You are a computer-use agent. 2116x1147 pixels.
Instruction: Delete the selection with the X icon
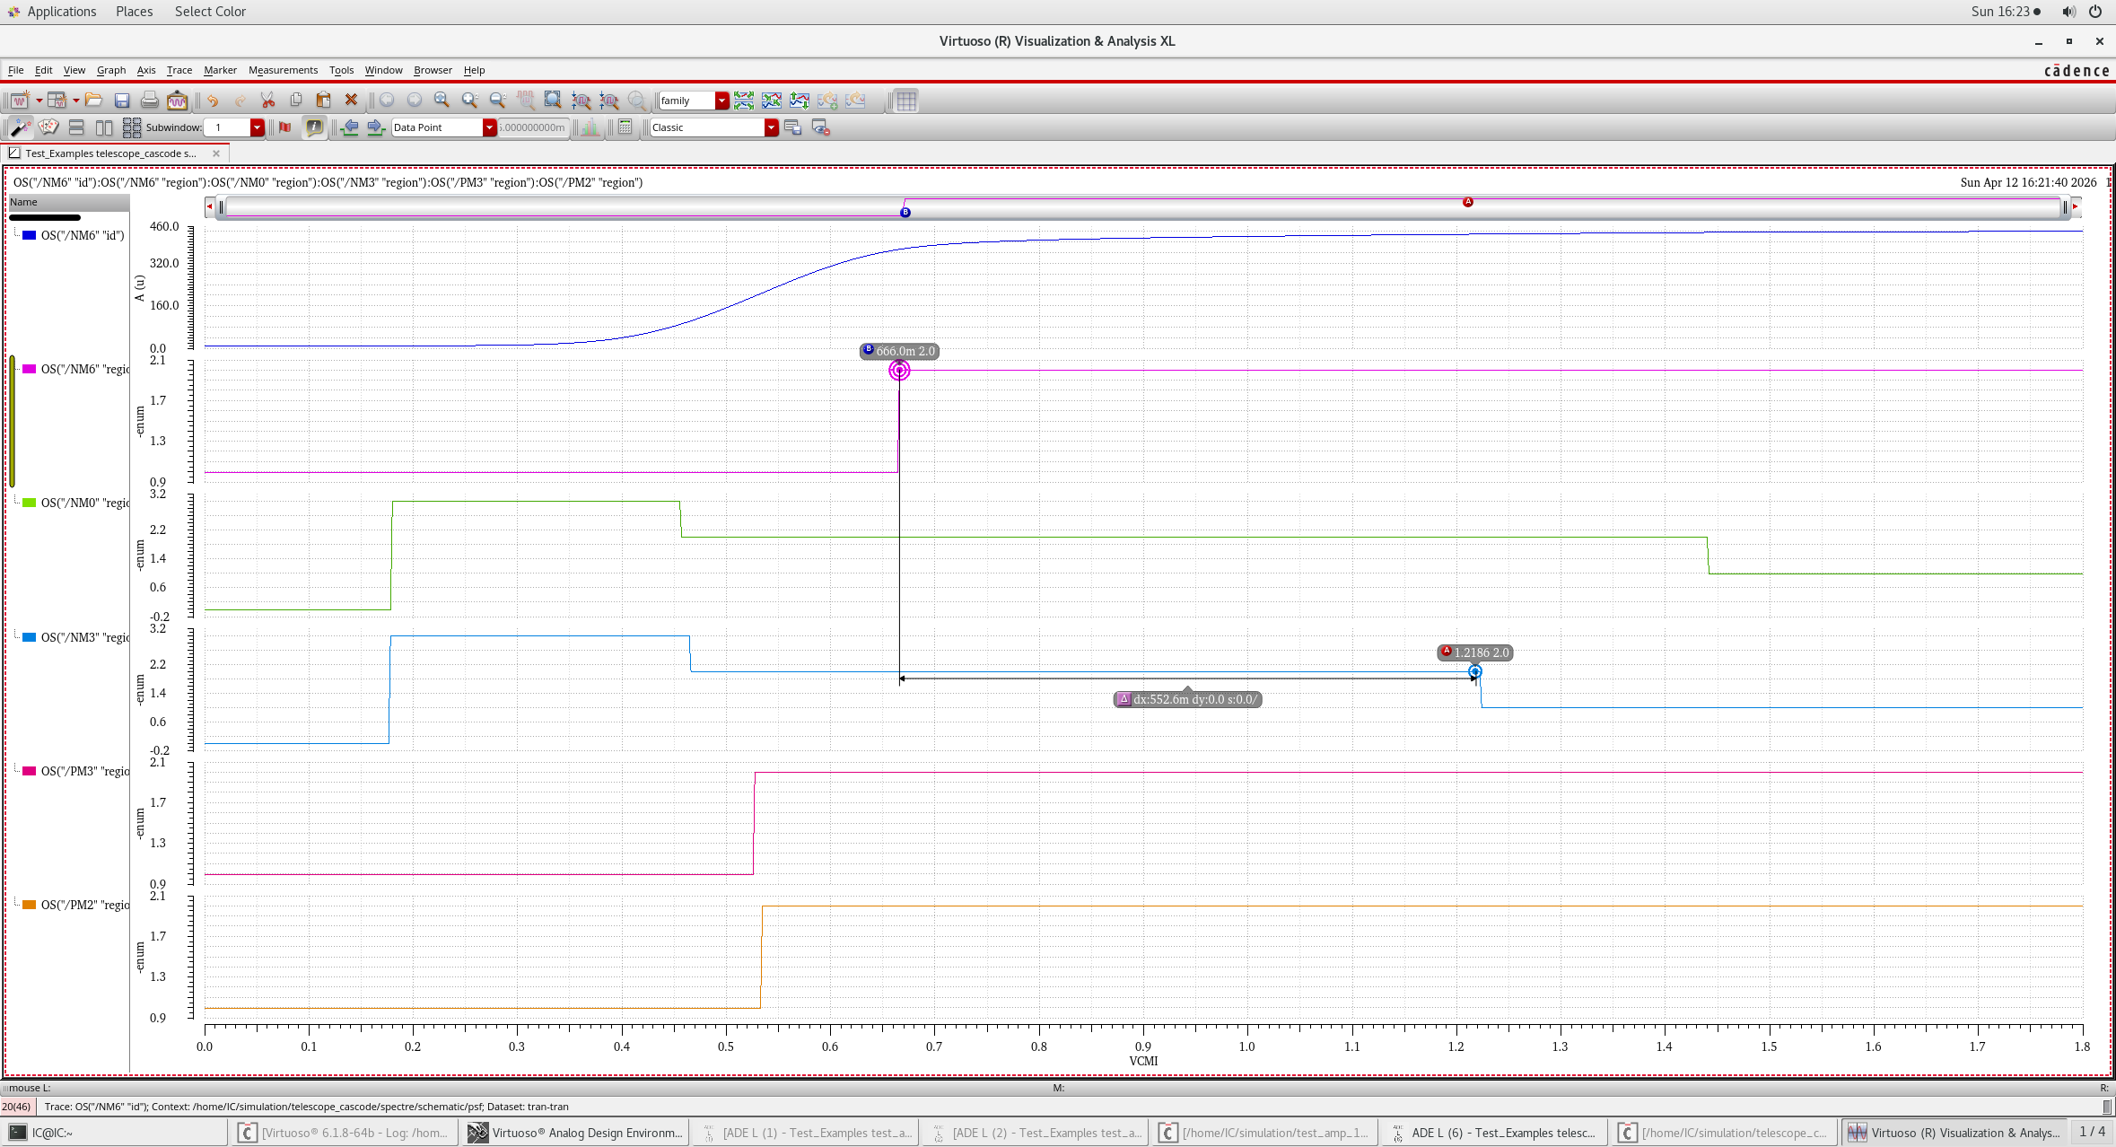tap(351, 101)
